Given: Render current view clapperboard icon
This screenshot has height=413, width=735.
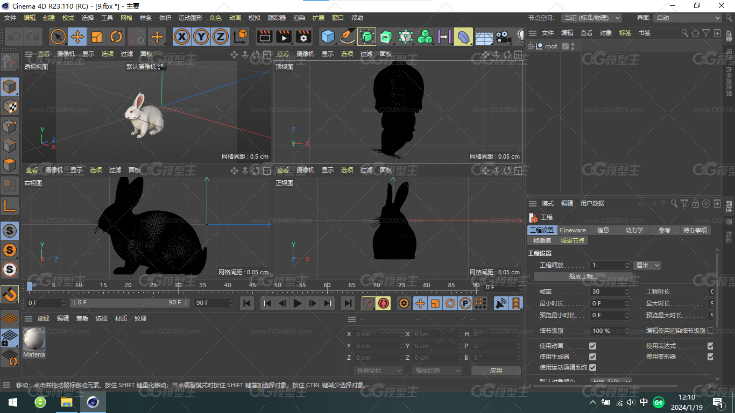Looking at the screenshot, I should click(x=264, y=37).
